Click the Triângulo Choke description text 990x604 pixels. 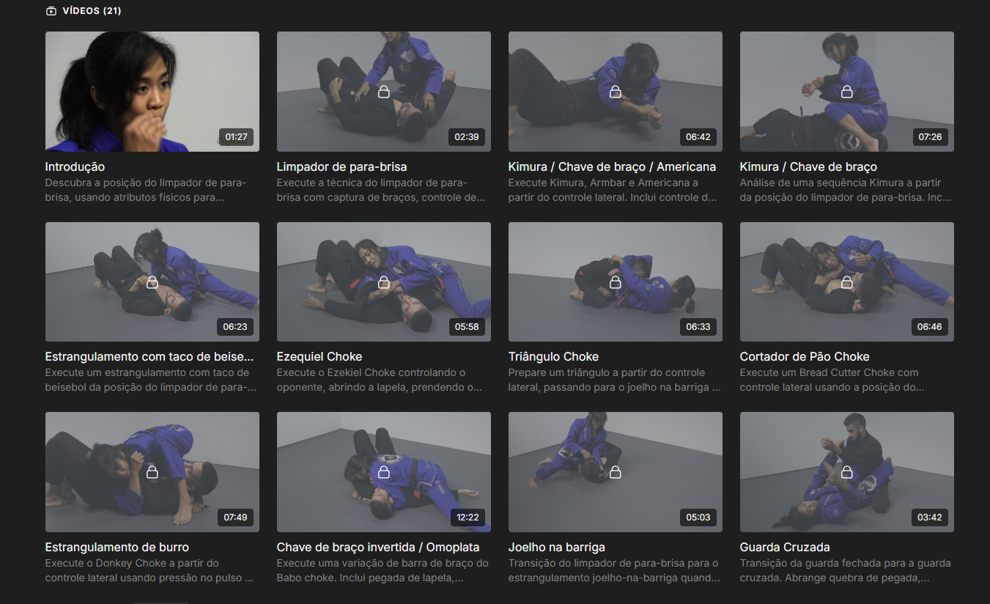[x=615, y=380]
